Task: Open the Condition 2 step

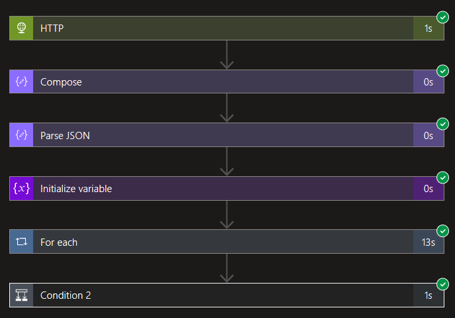Action: (227, 295)
